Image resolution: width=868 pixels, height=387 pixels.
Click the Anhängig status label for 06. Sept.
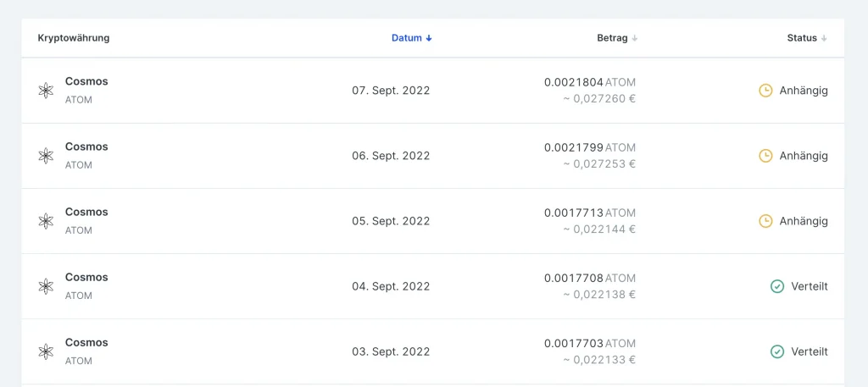point(803,156)
